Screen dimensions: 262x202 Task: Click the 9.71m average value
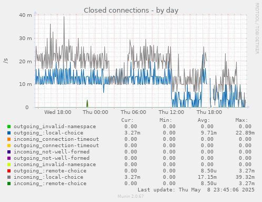(x=209, y=133)
